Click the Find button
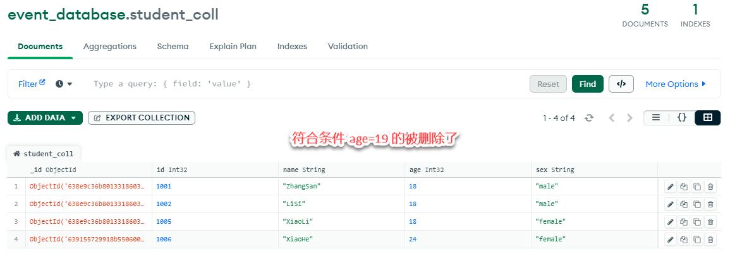The width and height of the screenshot is (730, 271). pyautogui.click(x=587, y=84)
